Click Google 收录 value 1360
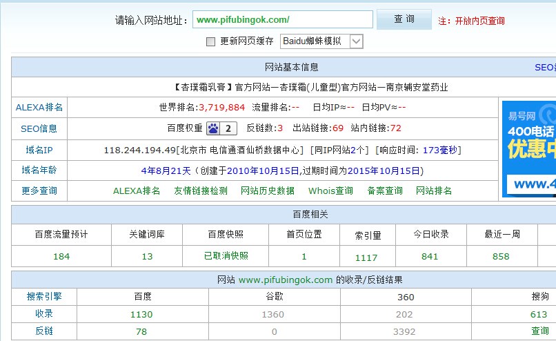Viewport: 556px width, 341px height. point(273,314)
